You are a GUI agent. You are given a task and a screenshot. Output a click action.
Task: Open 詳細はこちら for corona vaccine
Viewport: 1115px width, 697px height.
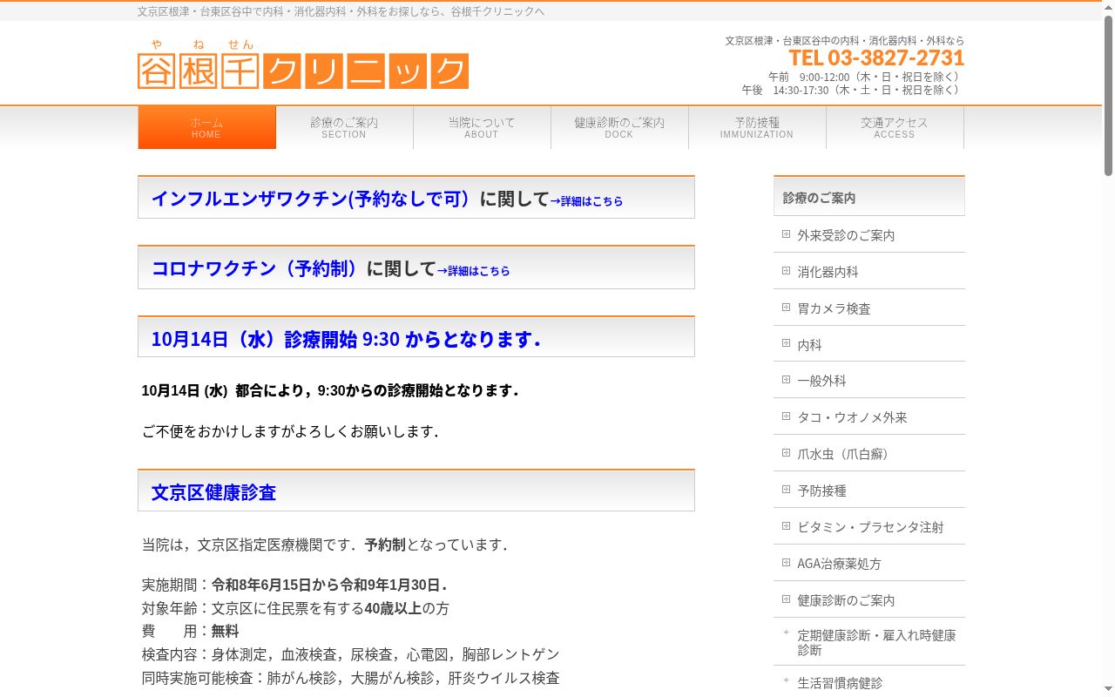point(473,271)
